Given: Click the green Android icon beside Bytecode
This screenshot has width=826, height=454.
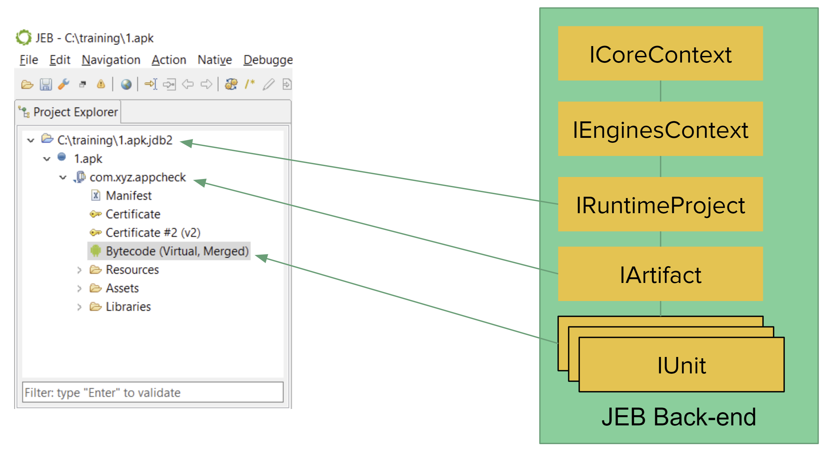Looking at the screenshot, I should [x=96, y=251].
